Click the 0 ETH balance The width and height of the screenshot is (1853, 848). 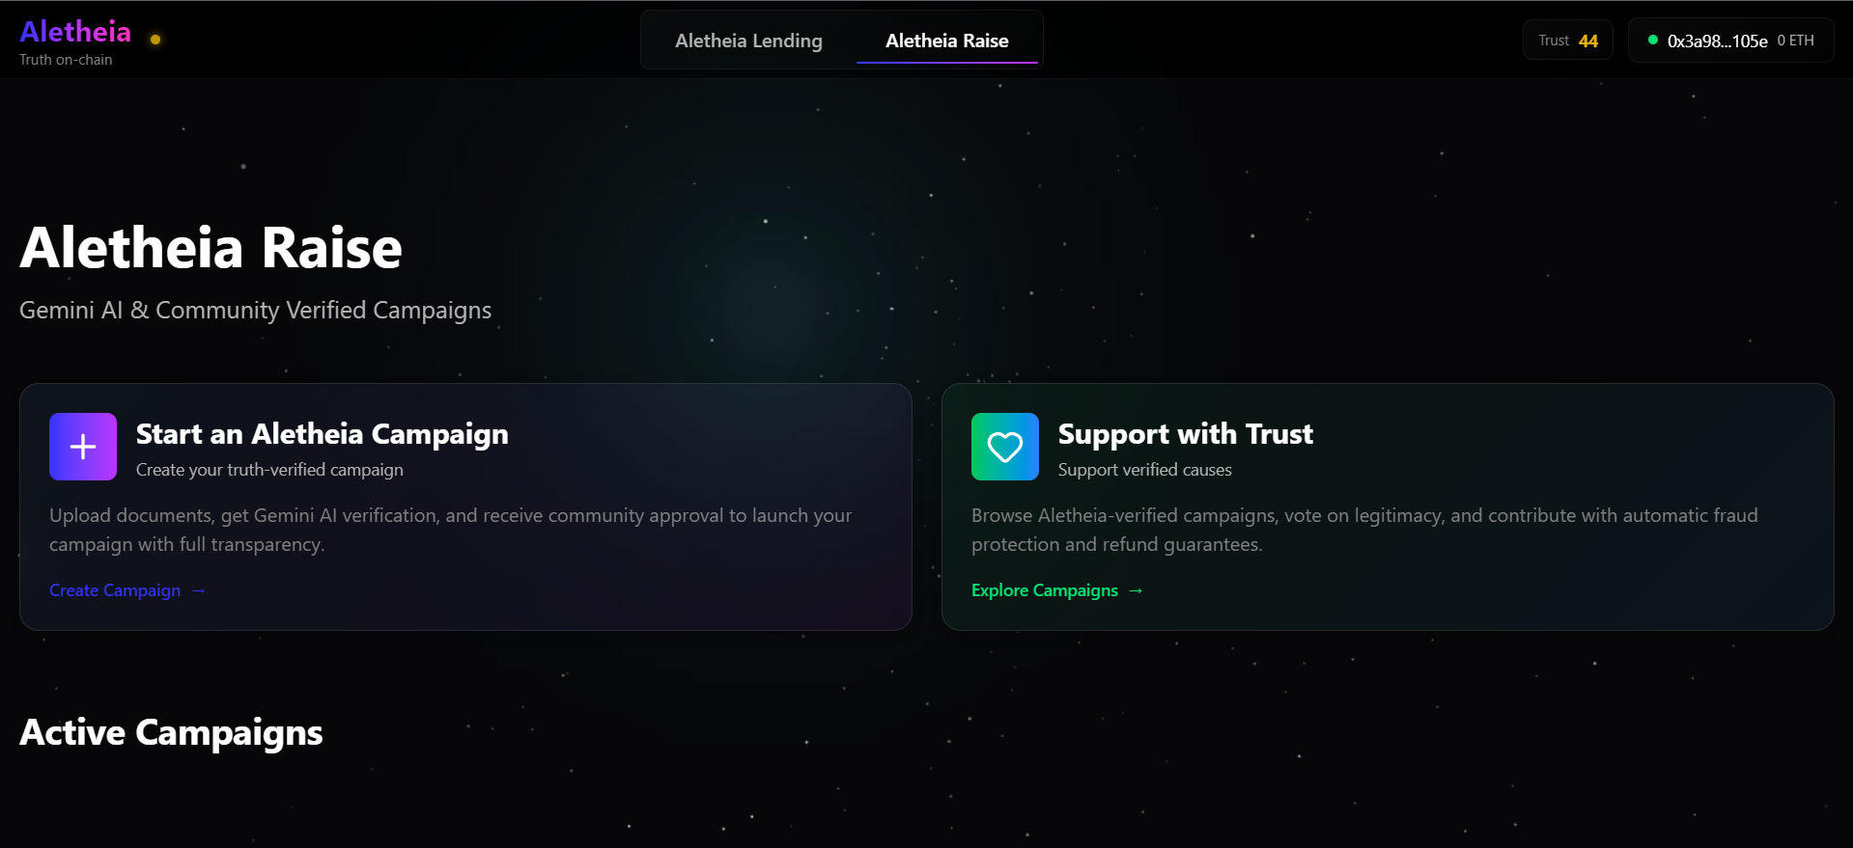tap(1795, 41)
